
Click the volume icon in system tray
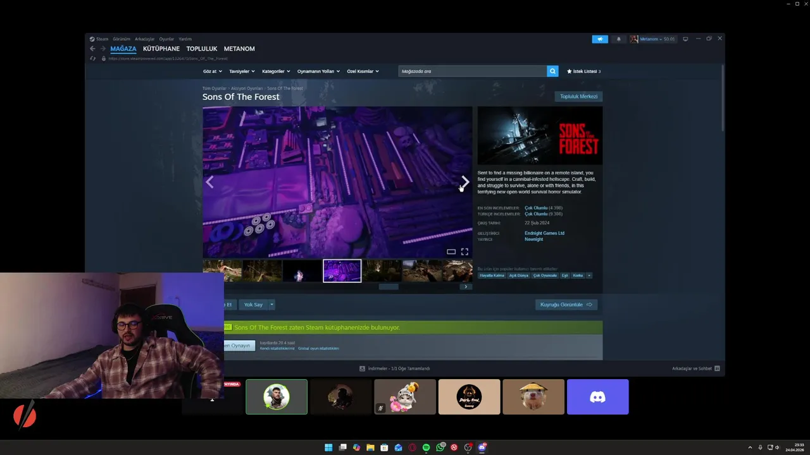778,447
